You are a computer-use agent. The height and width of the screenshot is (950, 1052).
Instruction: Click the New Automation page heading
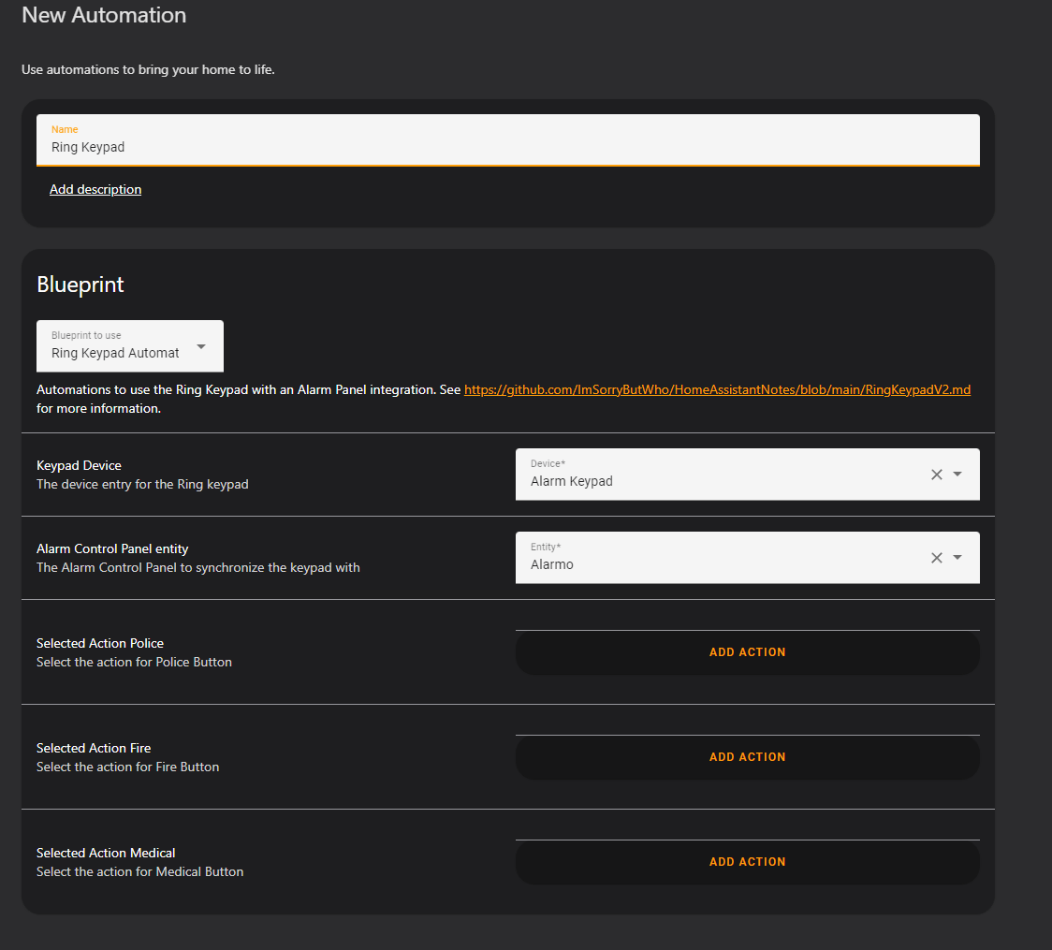coord(104,15)
